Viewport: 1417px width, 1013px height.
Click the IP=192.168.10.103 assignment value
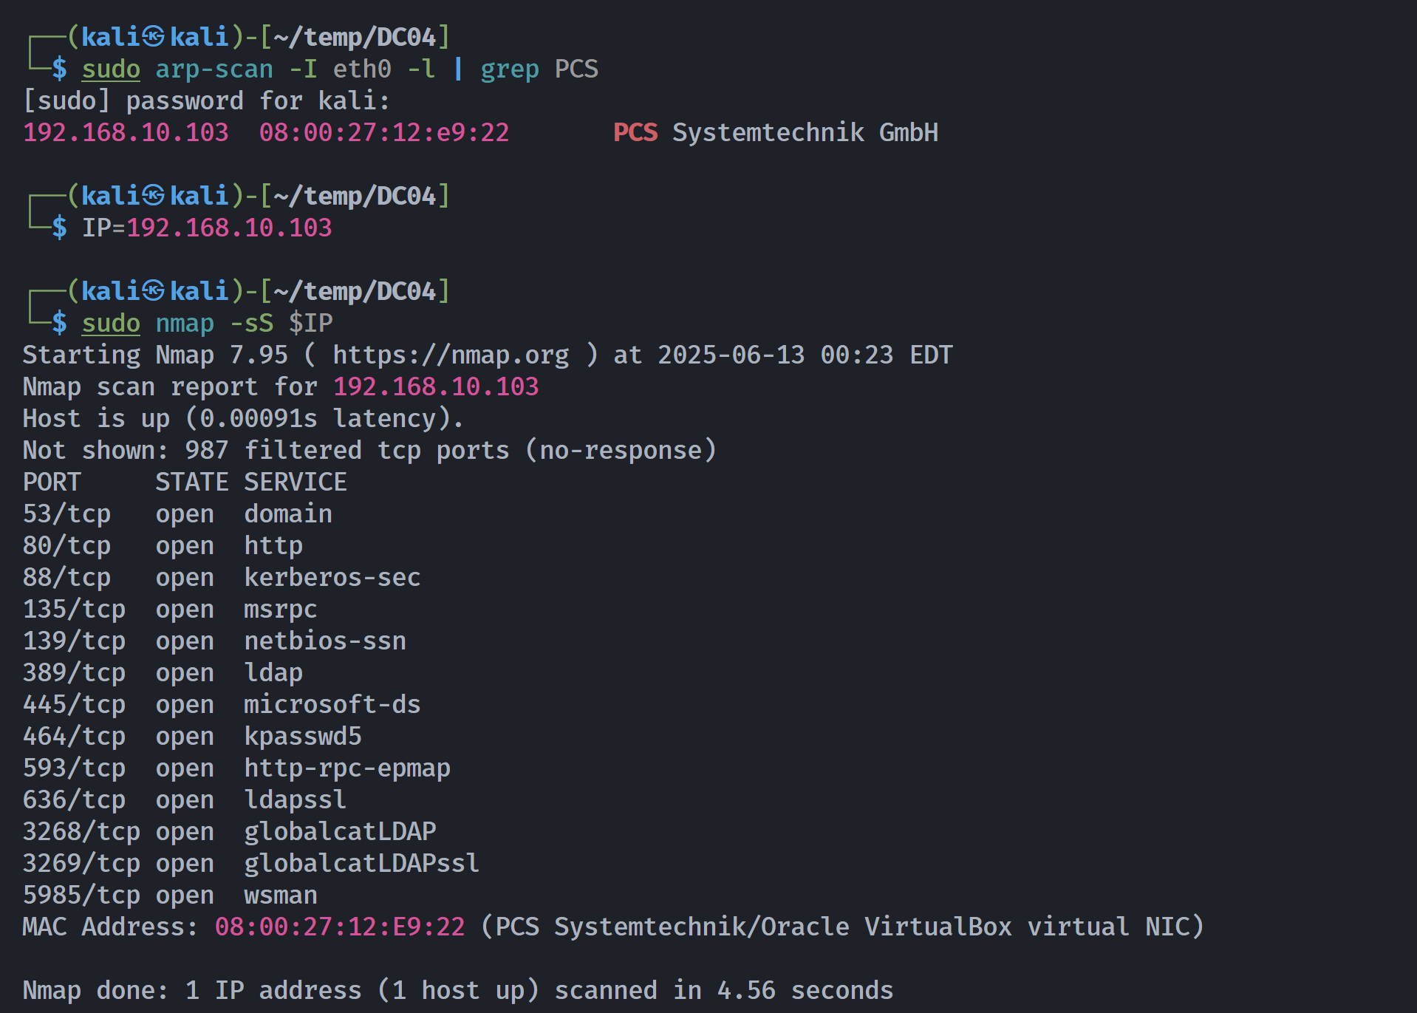pos(229,228)
